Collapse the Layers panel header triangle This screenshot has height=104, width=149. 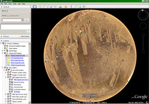coord(2,41)
